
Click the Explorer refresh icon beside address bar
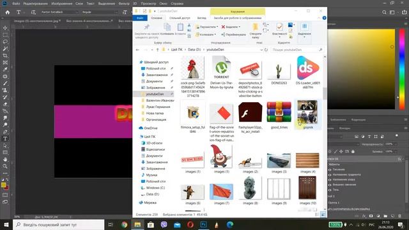[266, 50]
